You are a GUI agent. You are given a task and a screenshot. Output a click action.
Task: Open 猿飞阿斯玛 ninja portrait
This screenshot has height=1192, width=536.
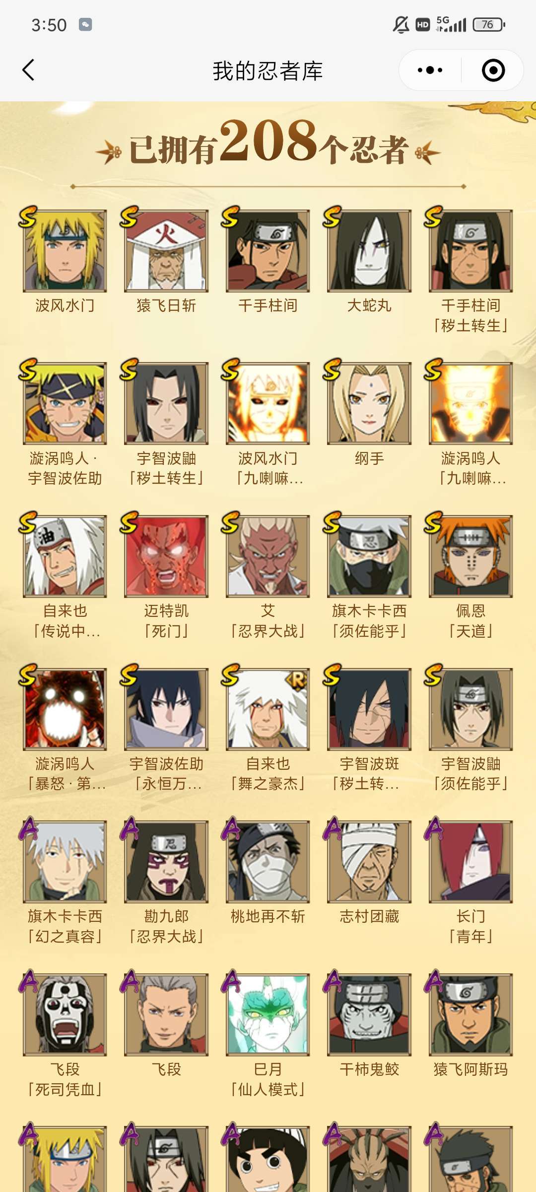[x=470, y=1014]
